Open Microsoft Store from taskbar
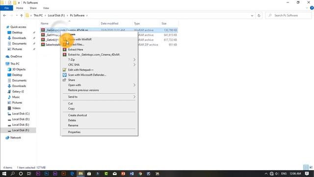314x177 pixels. coord(89,174)
